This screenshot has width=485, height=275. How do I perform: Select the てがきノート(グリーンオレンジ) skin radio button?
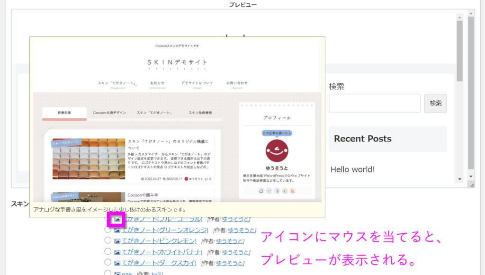[x=108, y=230]
